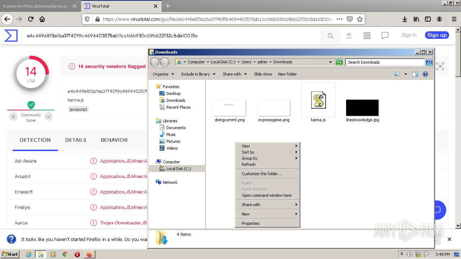Click the javascript tag

78,109
